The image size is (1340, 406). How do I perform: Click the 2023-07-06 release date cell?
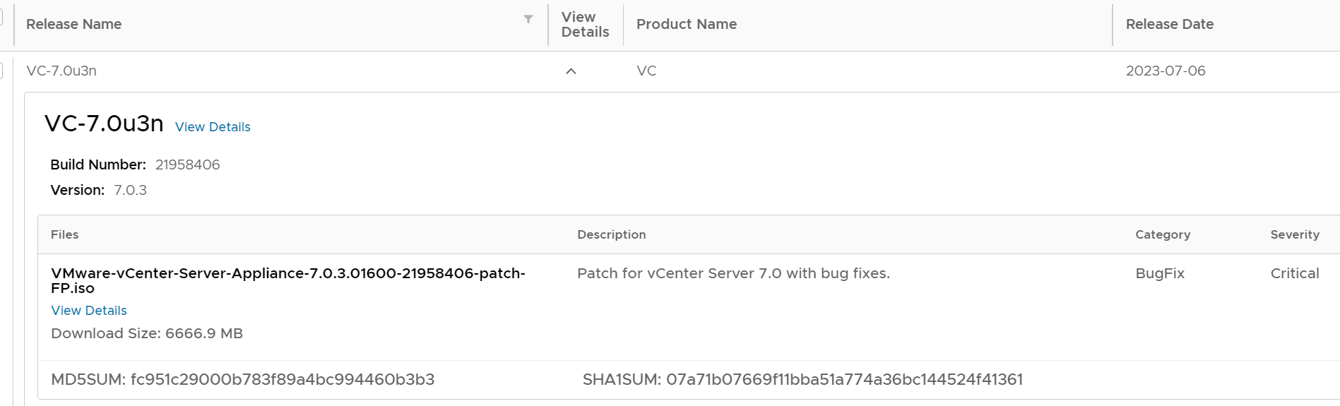pos(1166,71)
